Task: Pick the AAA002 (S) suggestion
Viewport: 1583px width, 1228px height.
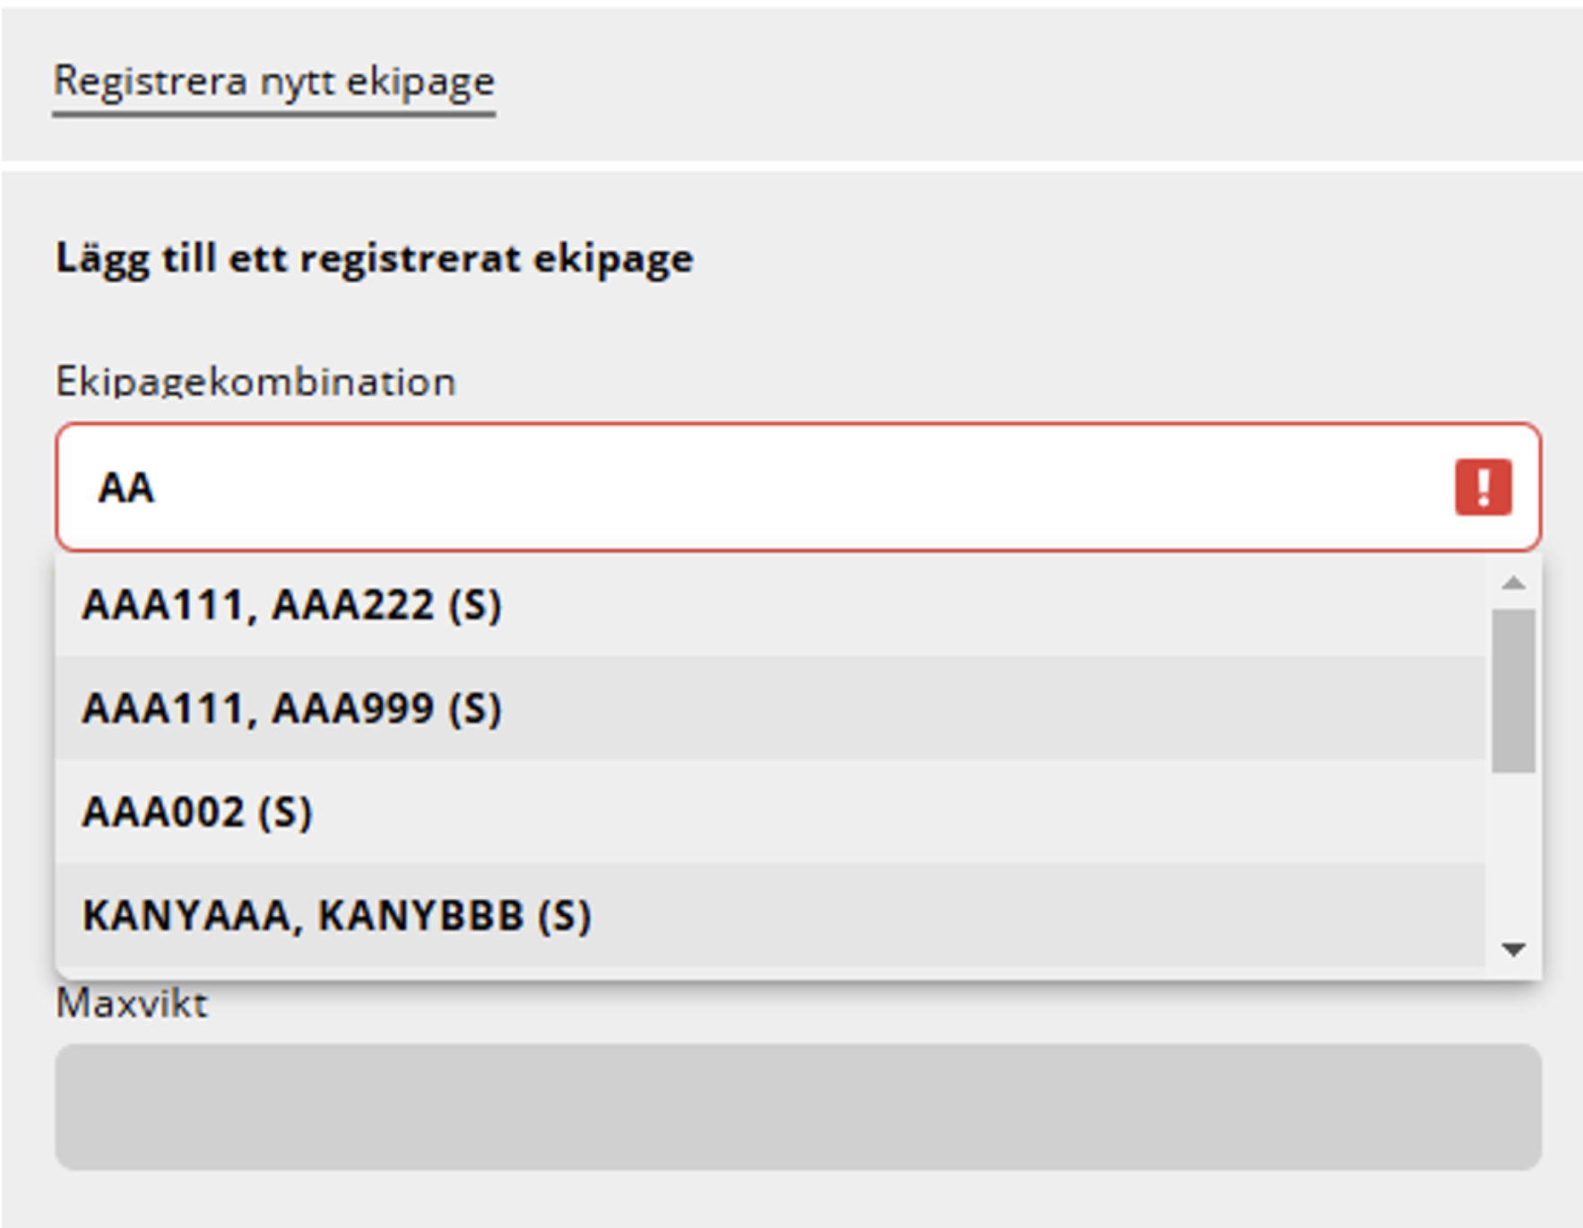Action: 770,812
